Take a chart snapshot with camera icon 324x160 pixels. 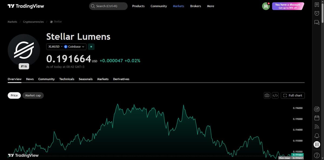tap(267, 95)
